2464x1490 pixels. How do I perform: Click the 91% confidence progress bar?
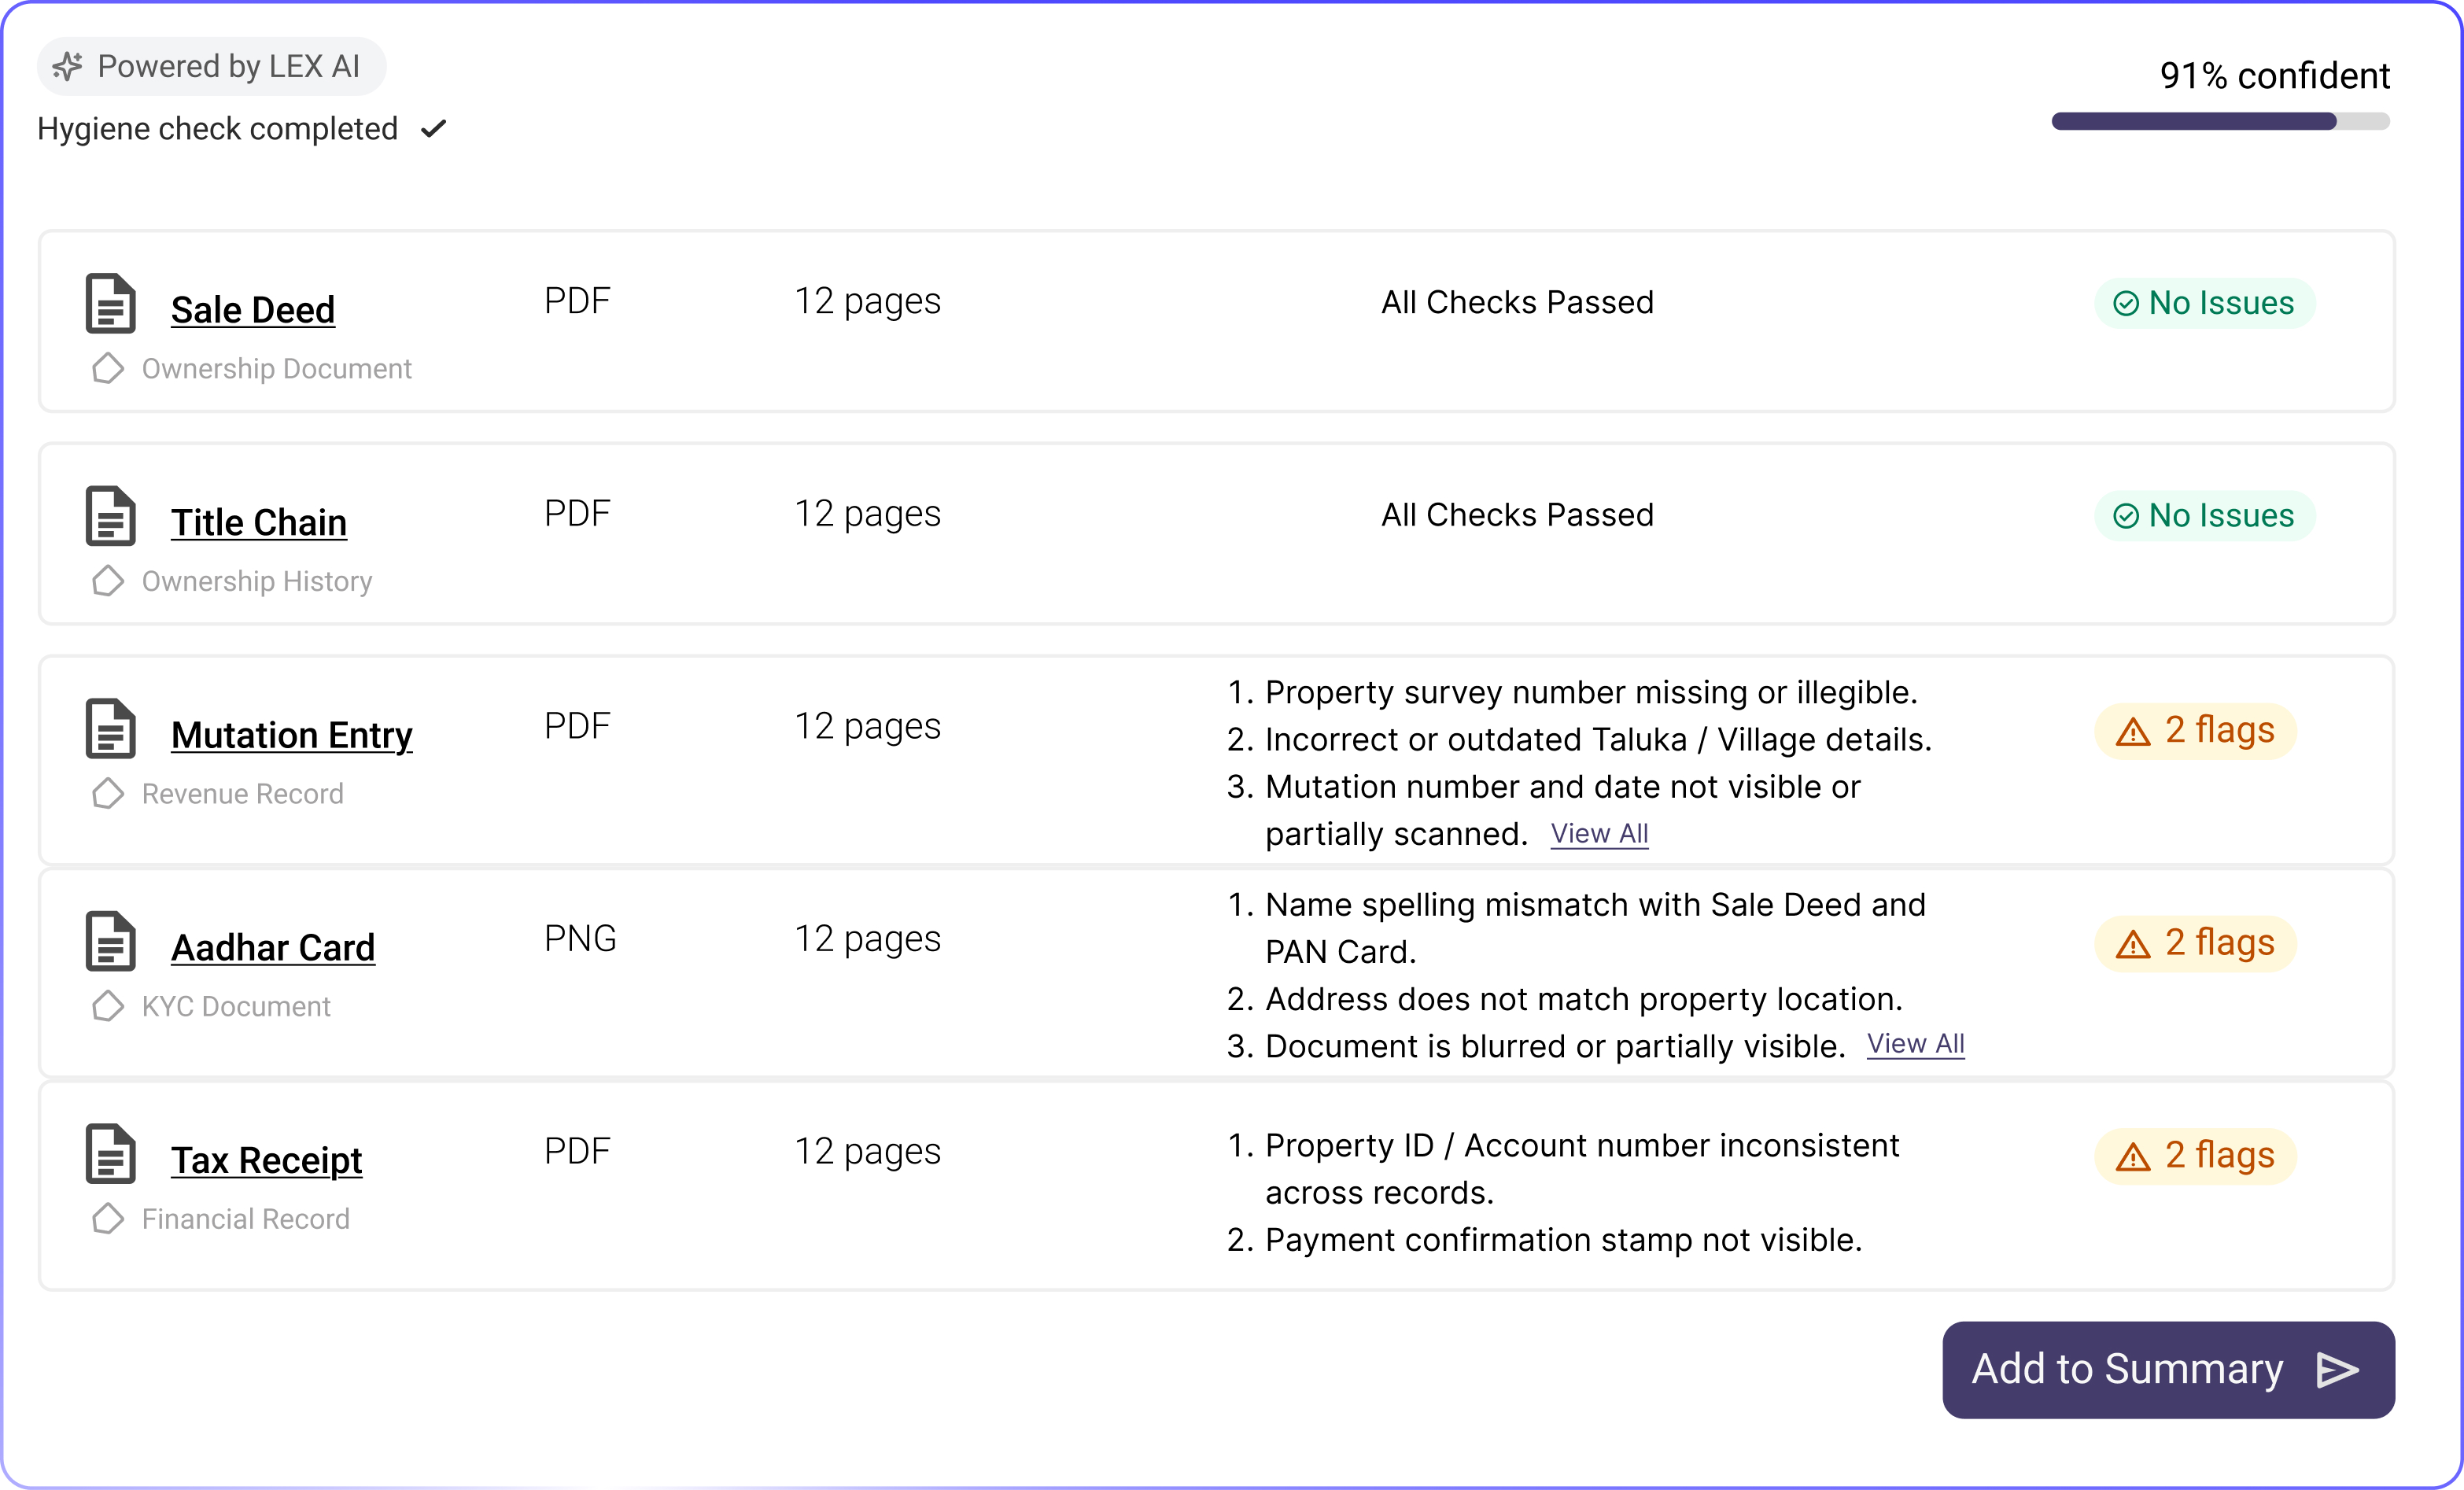pos(2220,121)
